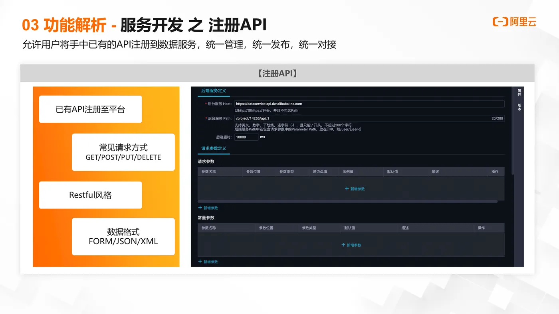Click 参数名称 header in 常量参数 table
Image resolution: width=559 pixels, height=314 pixels.
click(x=209, y=228)
